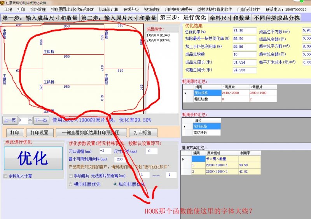The image size is (311, 219).
Task: Open the 不同种类成品分拣 tab
Action: tap(276, 18)
